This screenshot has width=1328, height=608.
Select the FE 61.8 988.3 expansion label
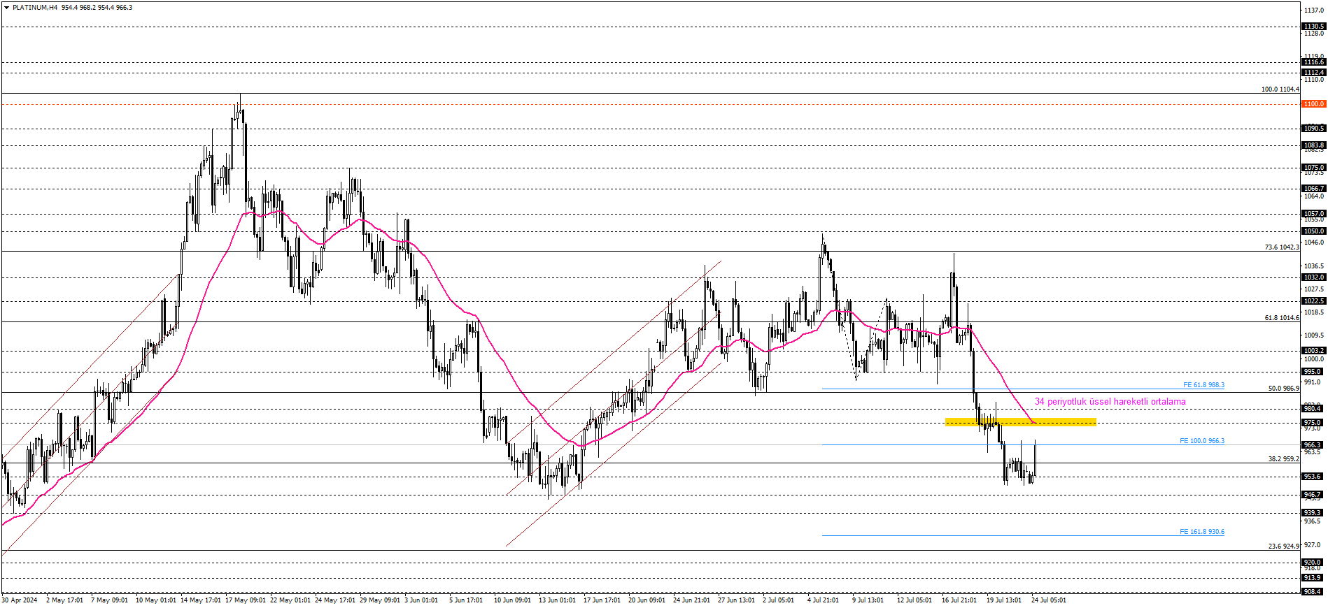[1203, 385]
